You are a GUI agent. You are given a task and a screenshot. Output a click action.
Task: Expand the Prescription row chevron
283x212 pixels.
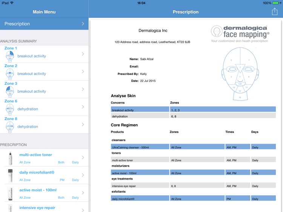tap(83, 24)
